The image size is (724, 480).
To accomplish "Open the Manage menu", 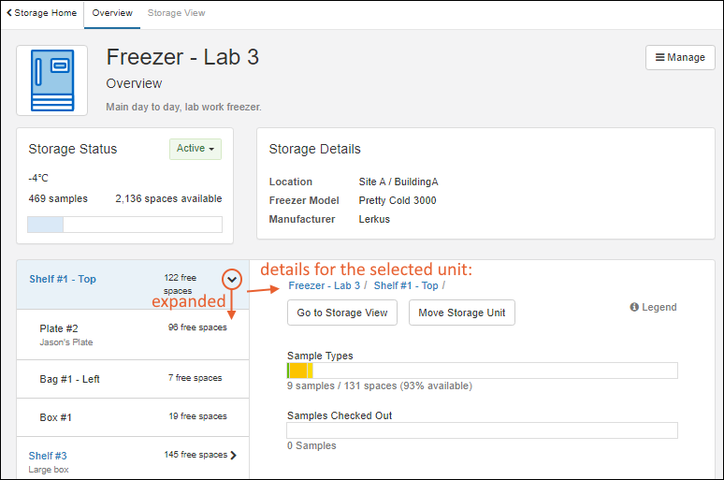I will click(x=680, y=57).
